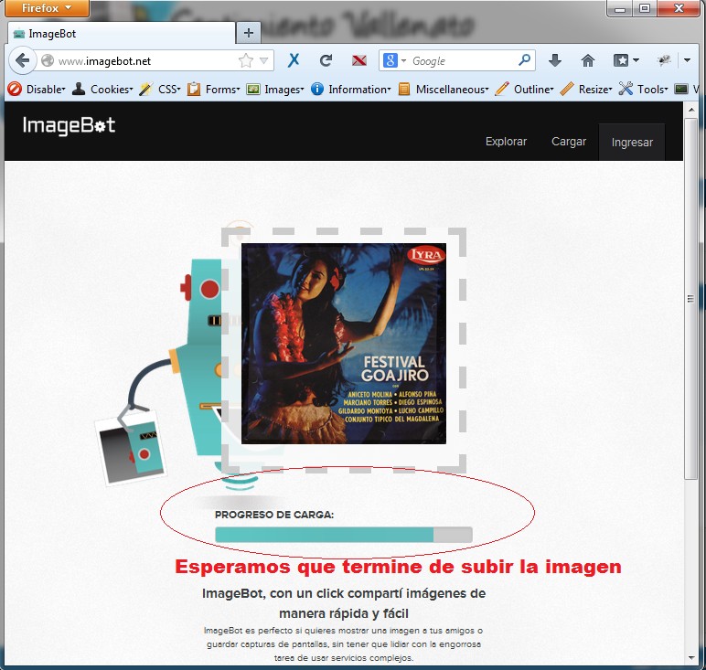This screenshot has height=670, width=706.
Task: Click the Explorar navigation link
Action: [506, 142]
